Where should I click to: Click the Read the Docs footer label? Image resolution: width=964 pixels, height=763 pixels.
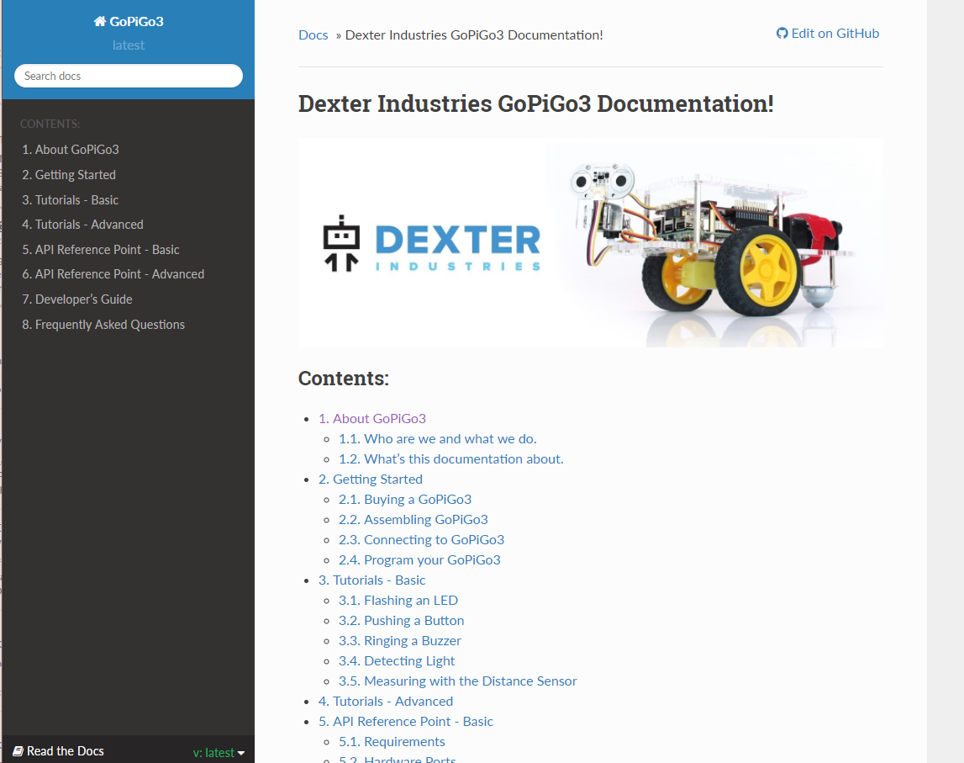click(x=66, y=751)
